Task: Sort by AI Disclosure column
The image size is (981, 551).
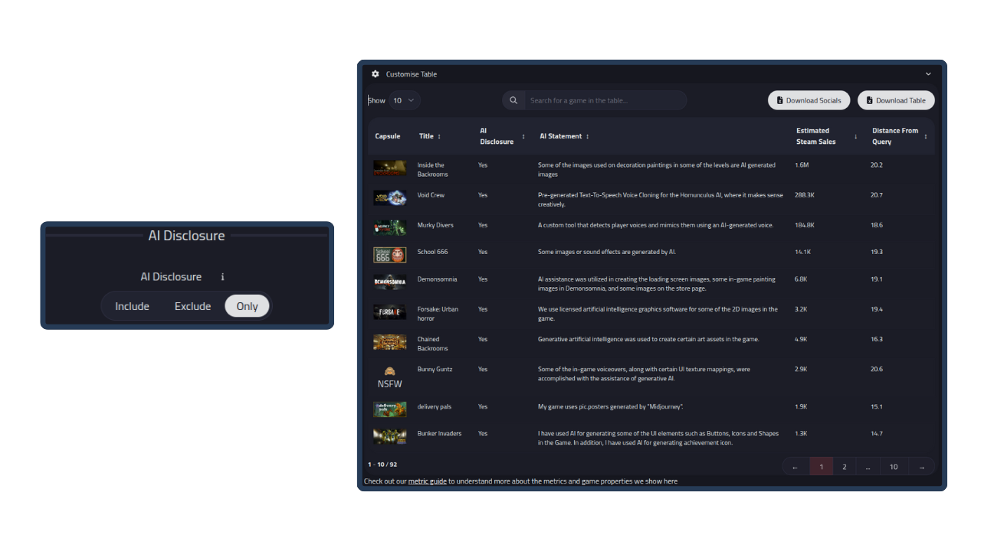Action: coord(523,136)
